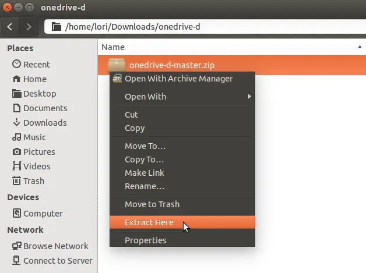Open the Recent label in Places
Image resolution: width=366 pixels, height=273 pixels.
(x=37, y=65)
